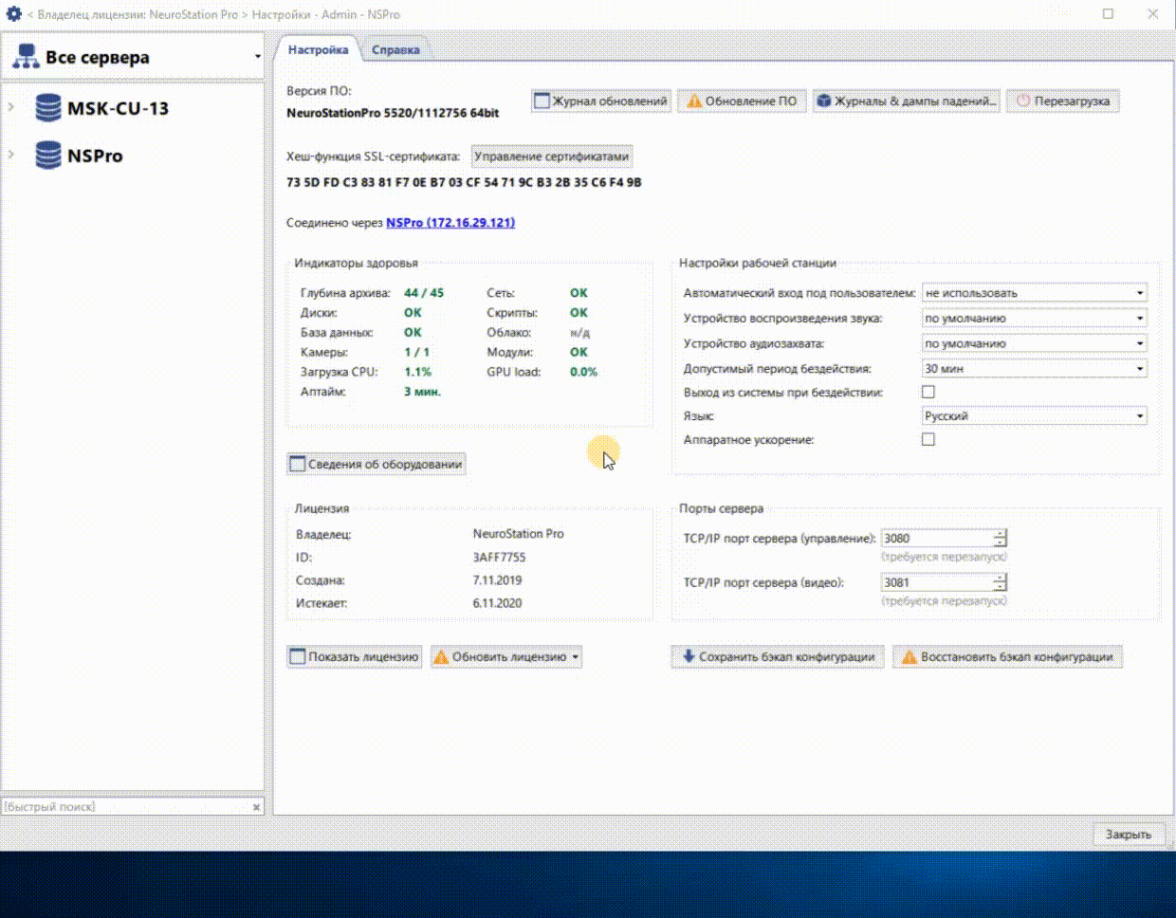Click the management port 3080 spinner arrows

1000,538
